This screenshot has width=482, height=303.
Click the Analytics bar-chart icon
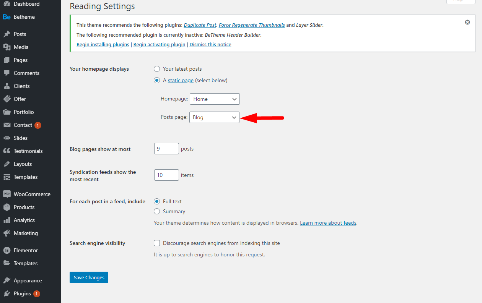(7, 220)
